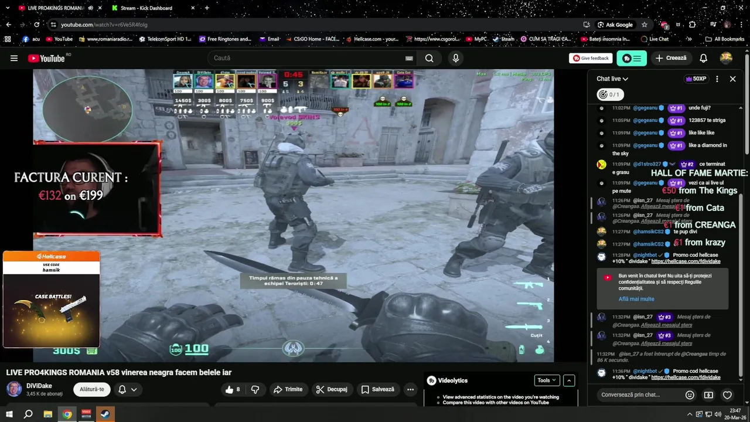This screenshot has width=750, height=422.
Task: Open a new browser tab
Action: pos(206,8)
